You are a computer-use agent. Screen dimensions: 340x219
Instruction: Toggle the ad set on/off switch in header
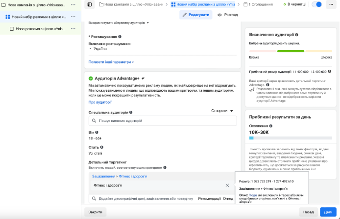point(317,4)
